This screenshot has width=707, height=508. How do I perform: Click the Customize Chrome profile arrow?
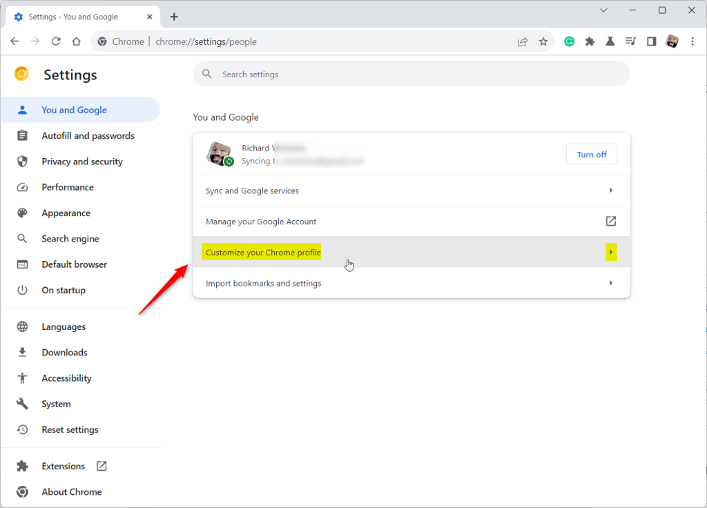[x=611, y=252]
